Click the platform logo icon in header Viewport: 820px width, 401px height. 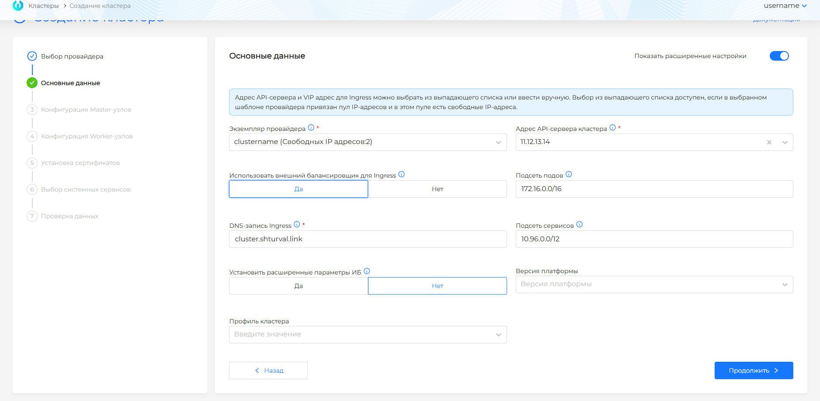click(x=18, y=6)
